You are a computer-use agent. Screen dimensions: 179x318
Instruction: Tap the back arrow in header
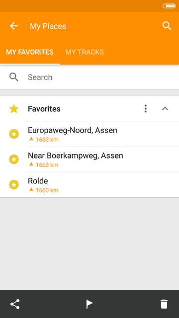click(14, 26)
